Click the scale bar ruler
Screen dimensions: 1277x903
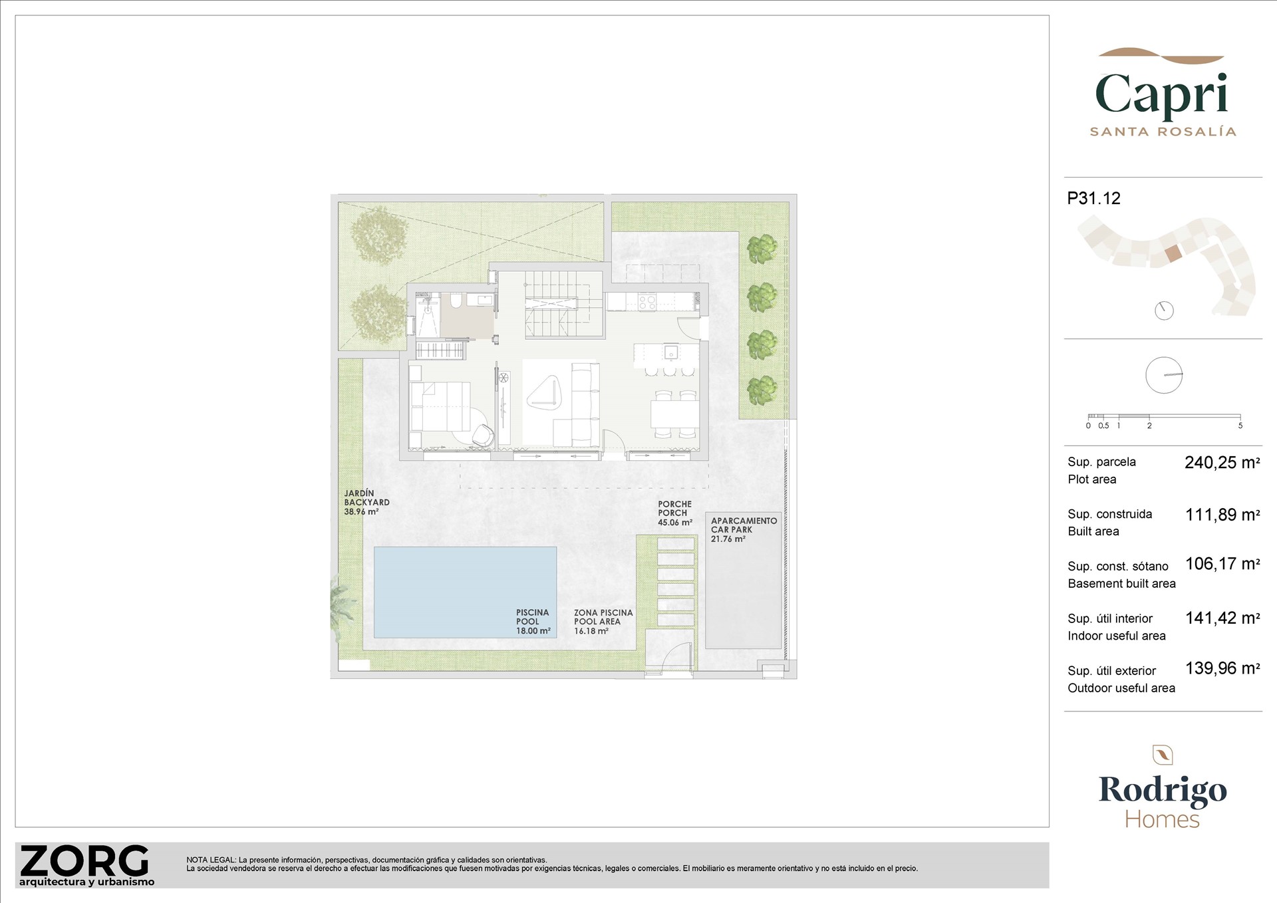click(1163, 417)
